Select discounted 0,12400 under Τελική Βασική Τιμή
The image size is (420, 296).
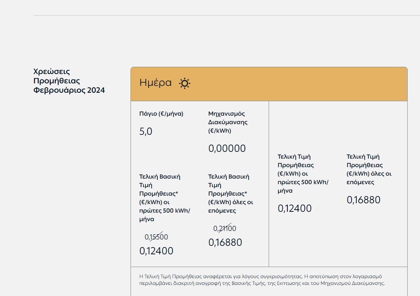click(156, 251)
